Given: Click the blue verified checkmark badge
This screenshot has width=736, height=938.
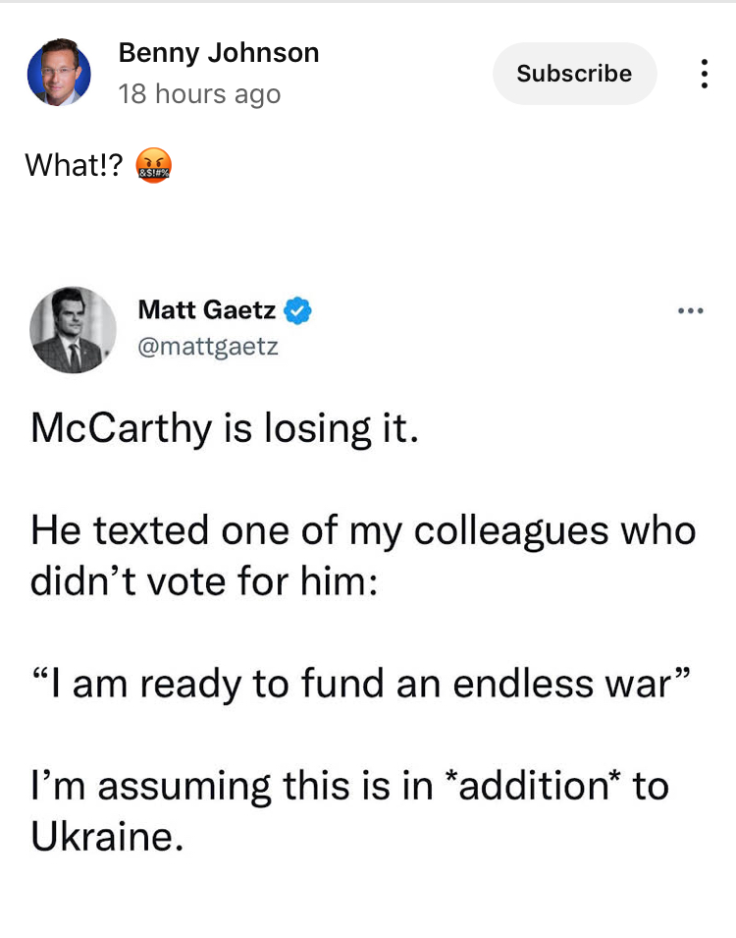Looking at the screenshot, I should click(298, 311).
